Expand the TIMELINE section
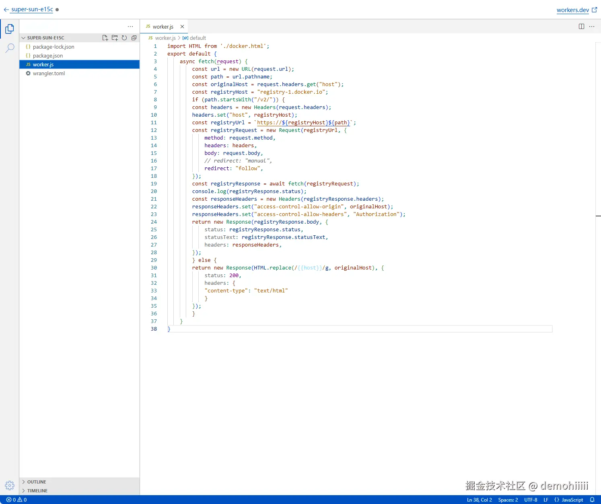 point(80,491)
